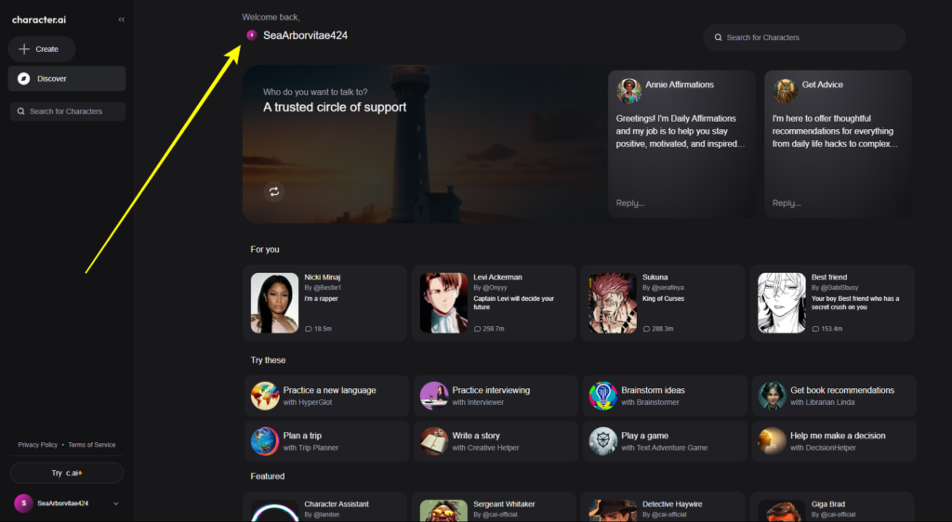The height and width of the screenshot is (522, 952).
Task: Open the Privacy Policy link
Action: click(x=37, y=444)
